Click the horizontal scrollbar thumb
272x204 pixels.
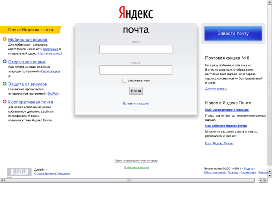(129, 180)
